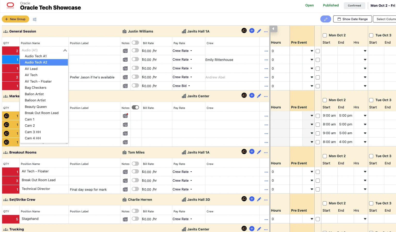Choose Break Out Room Lead in dropdown list
Screen dimensions: 396x232
tap(42, 113)
